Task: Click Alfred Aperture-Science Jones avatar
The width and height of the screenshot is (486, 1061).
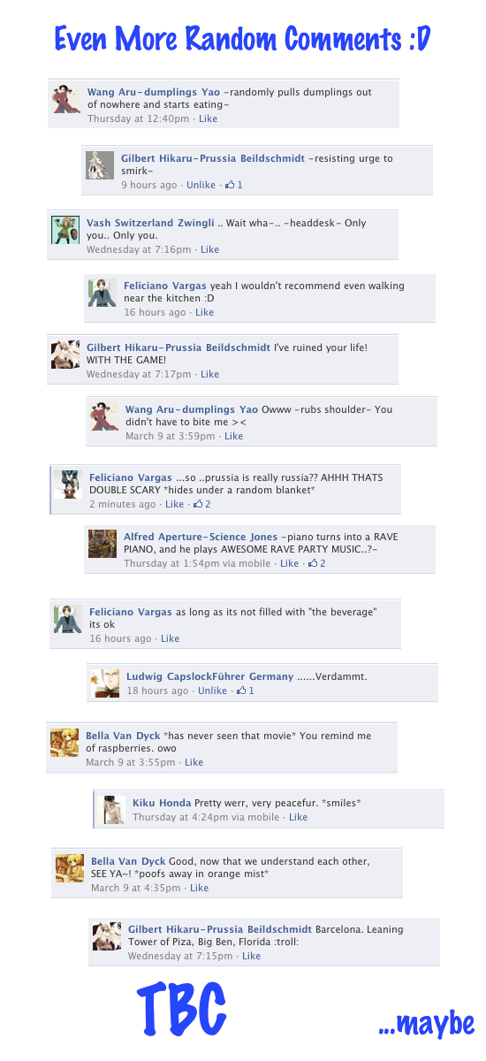Action: [103, 543]
